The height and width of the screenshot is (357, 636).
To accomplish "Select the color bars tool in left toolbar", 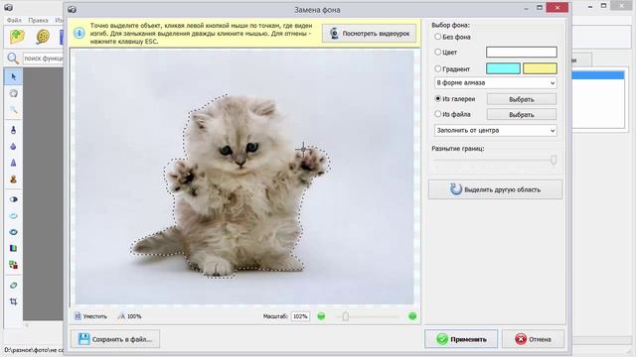I will [x=13, y=248].
